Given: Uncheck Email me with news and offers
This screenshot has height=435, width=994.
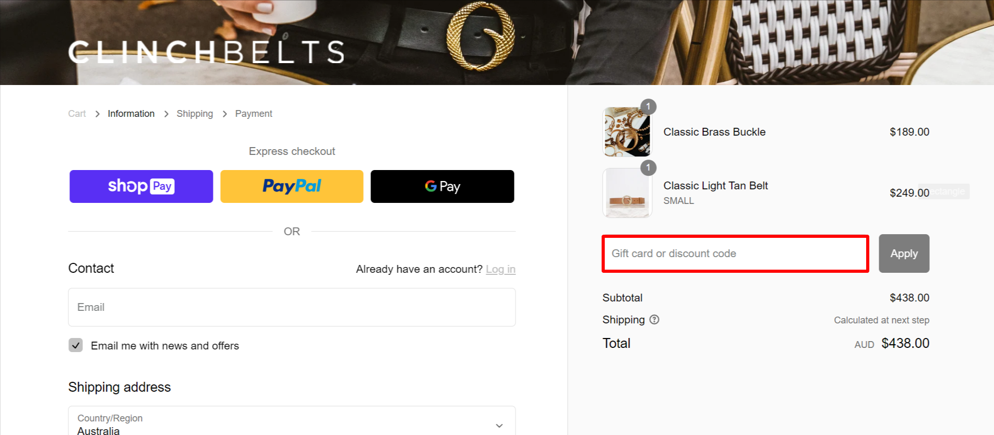Looking at the screenshot, I should click(76, 345).
